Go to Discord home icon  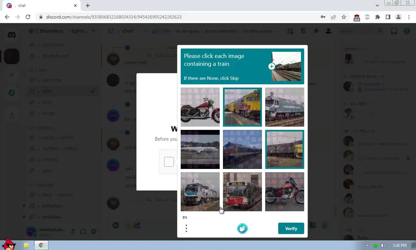click(12, 35)
